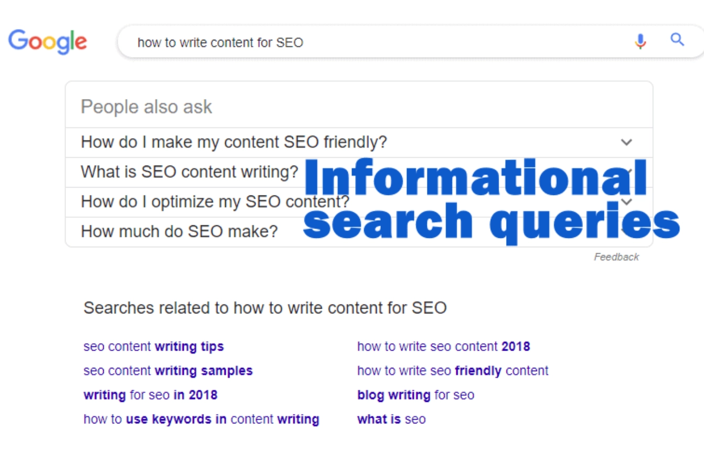Click the "People also ask" heading
Image resolution: width=704 pixels, height=458 pixels.
146,107
